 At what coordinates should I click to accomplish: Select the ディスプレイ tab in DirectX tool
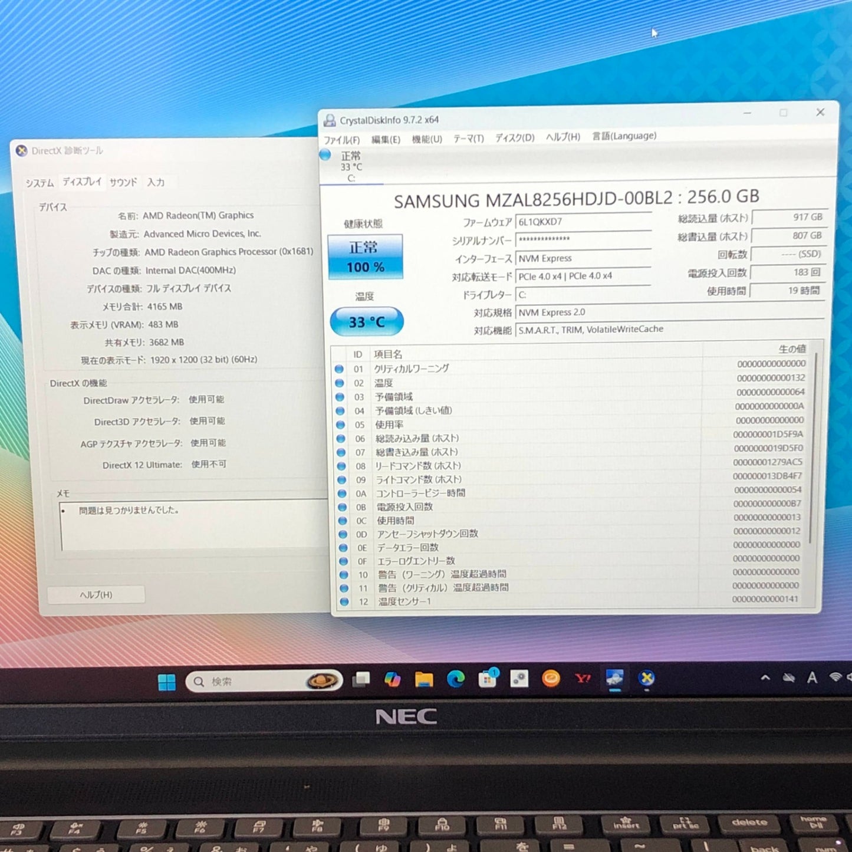pyautogui.click(x=82, y=182)
